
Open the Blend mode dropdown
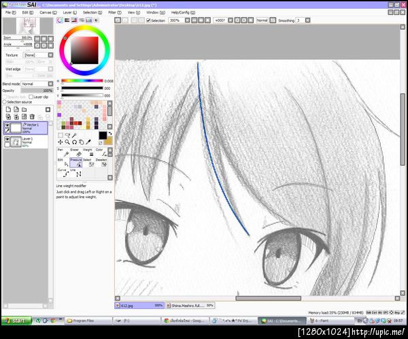51,84
